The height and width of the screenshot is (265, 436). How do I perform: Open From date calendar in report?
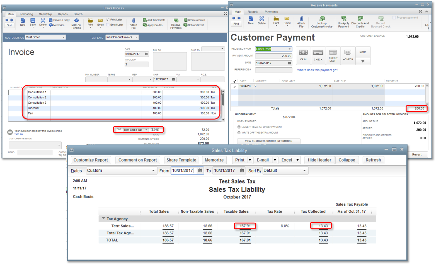pos(200,171)
